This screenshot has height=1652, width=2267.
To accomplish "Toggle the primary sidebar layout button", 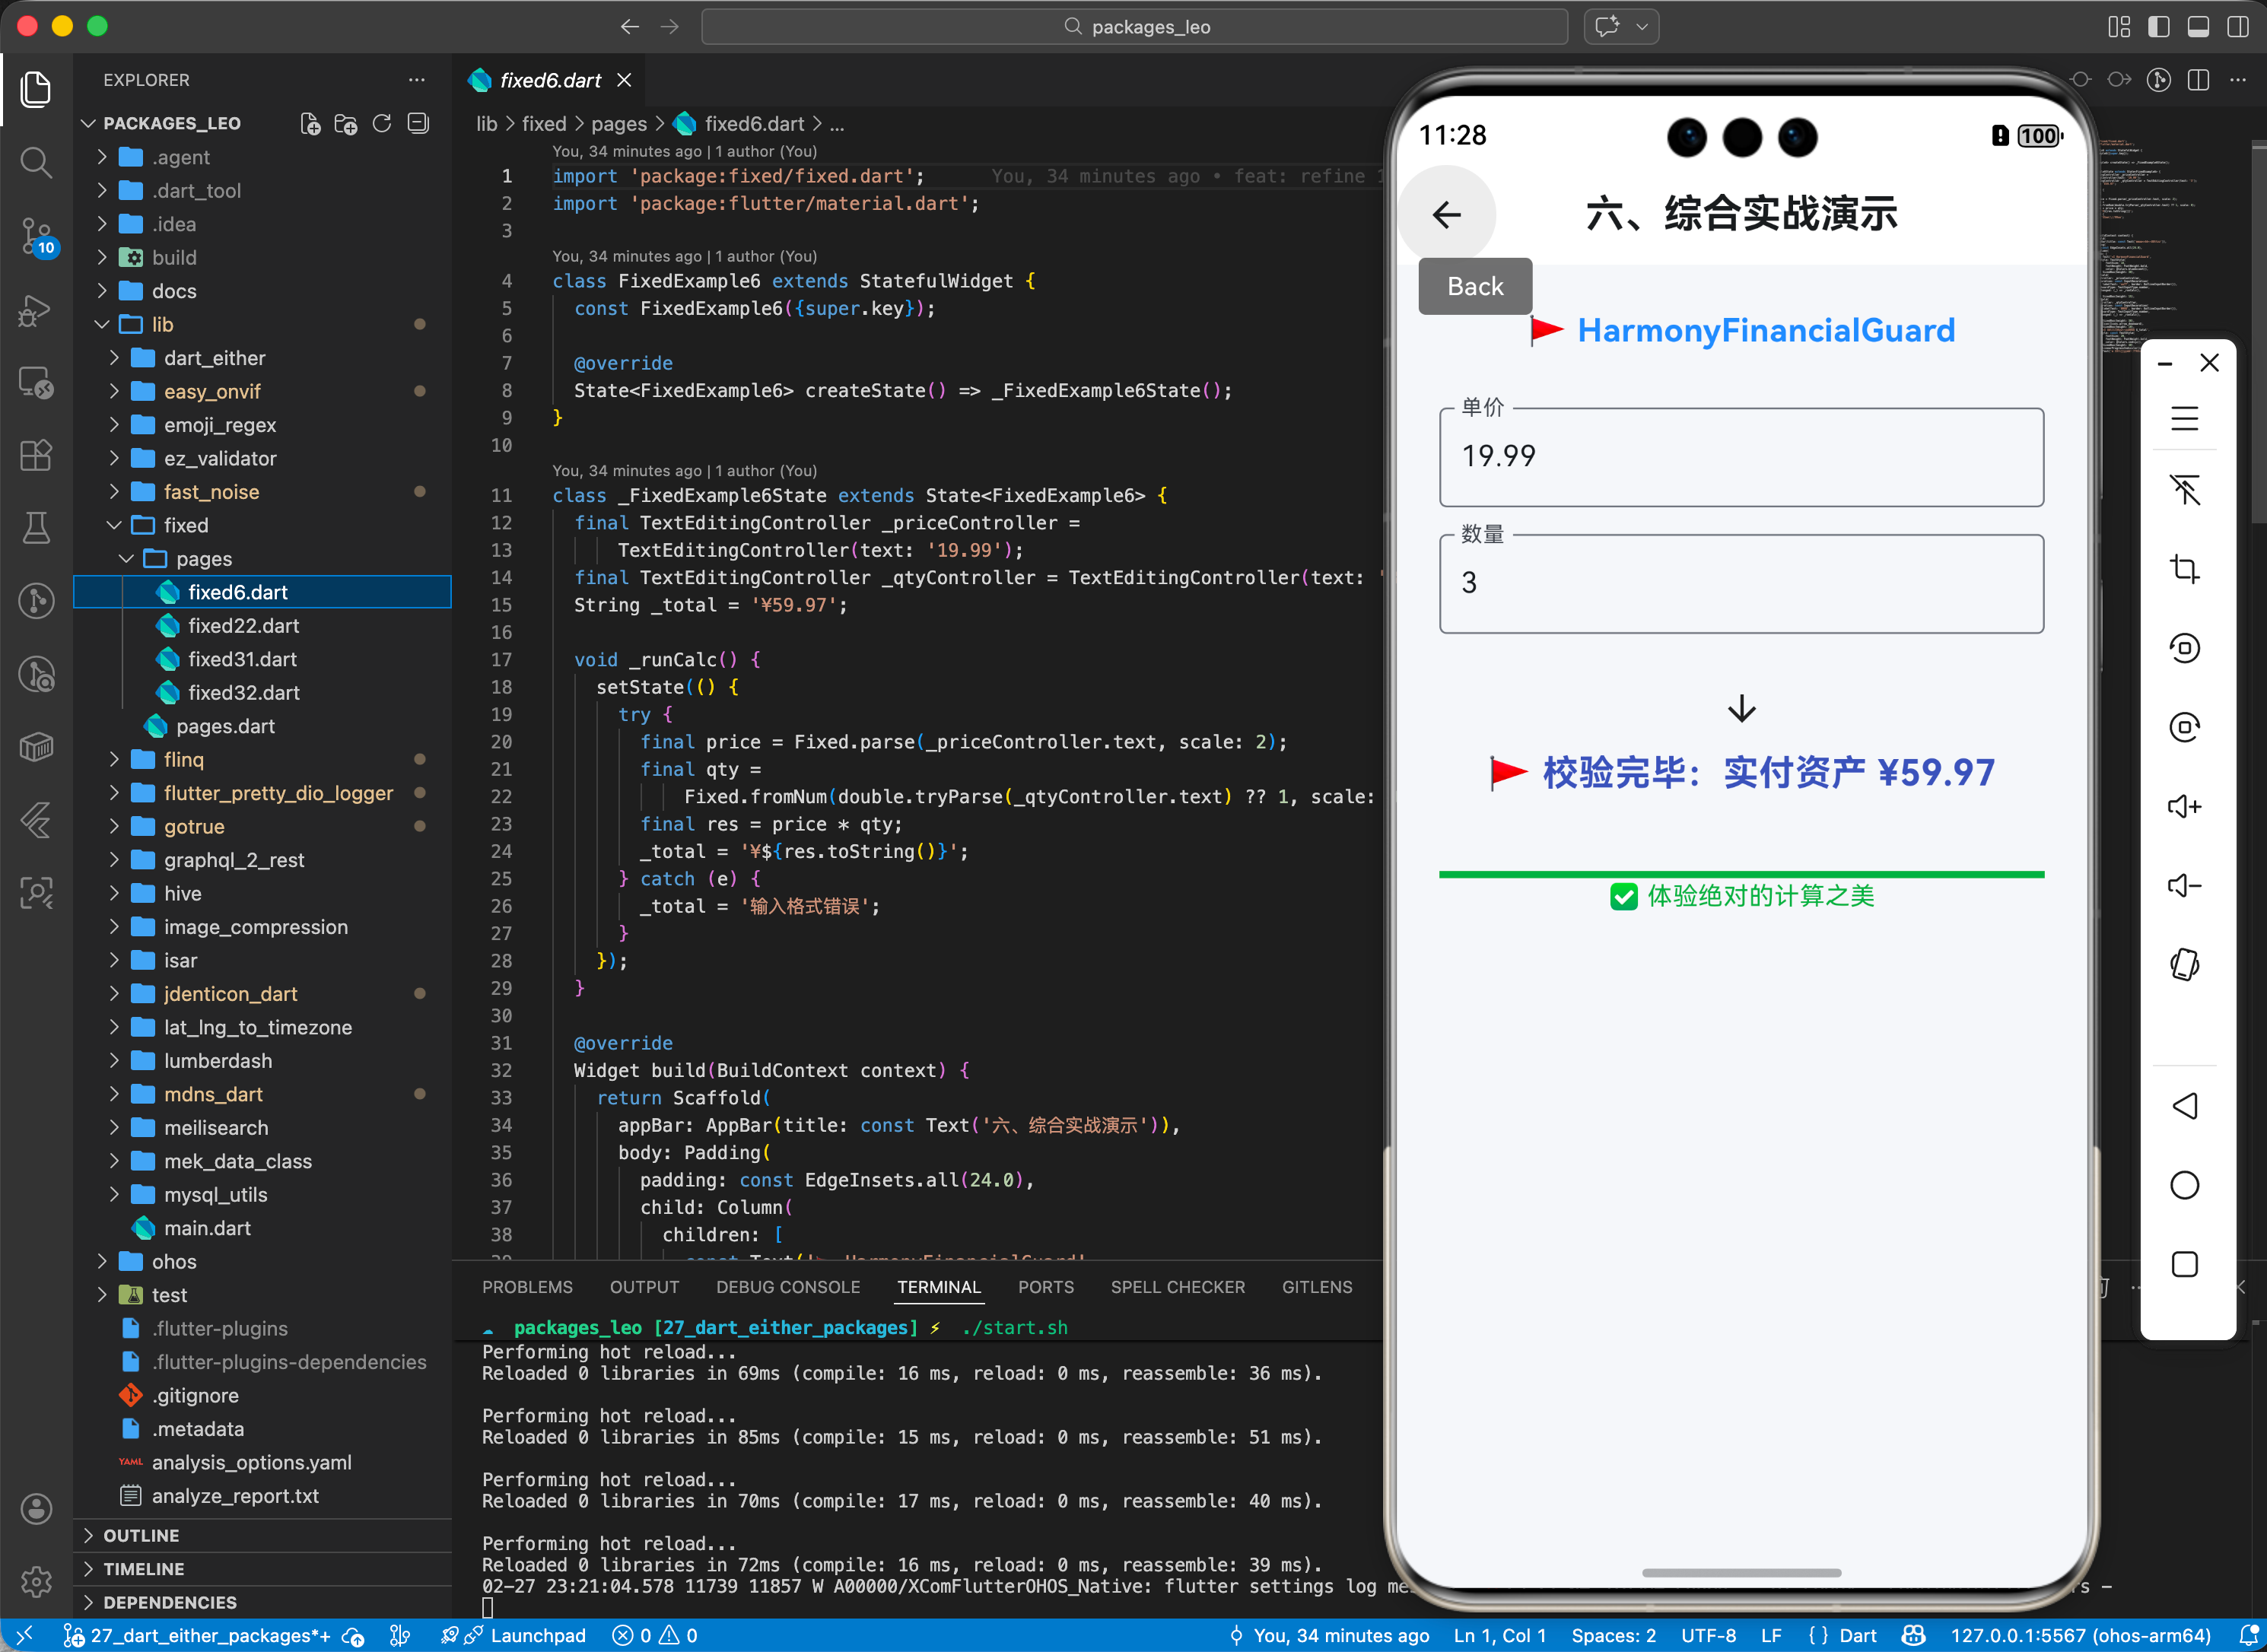I will (2158, 27).
